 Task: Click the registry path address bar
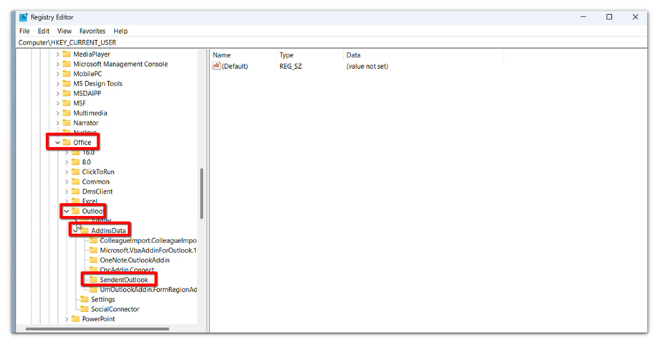[332, 42]
